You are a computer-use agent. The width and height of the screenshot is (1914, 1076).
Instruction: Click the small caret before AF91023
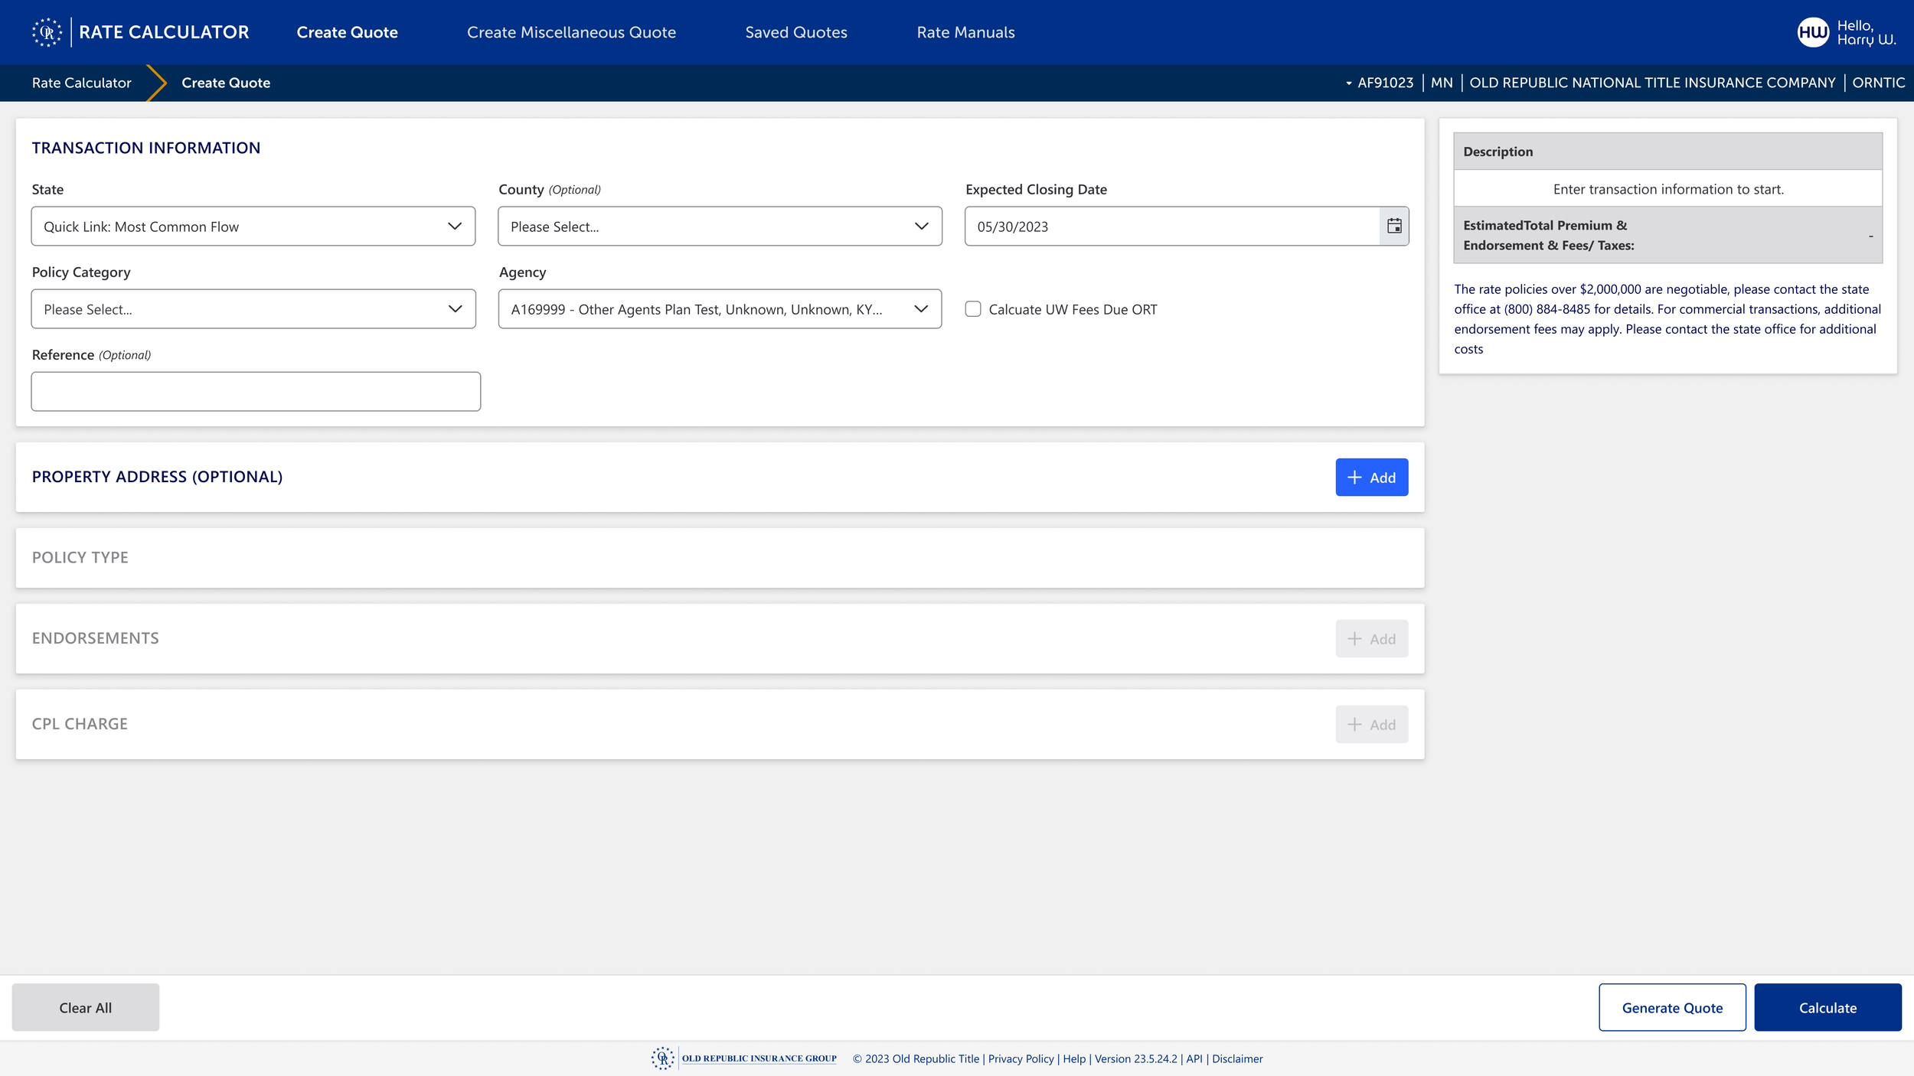[1349, 83]
